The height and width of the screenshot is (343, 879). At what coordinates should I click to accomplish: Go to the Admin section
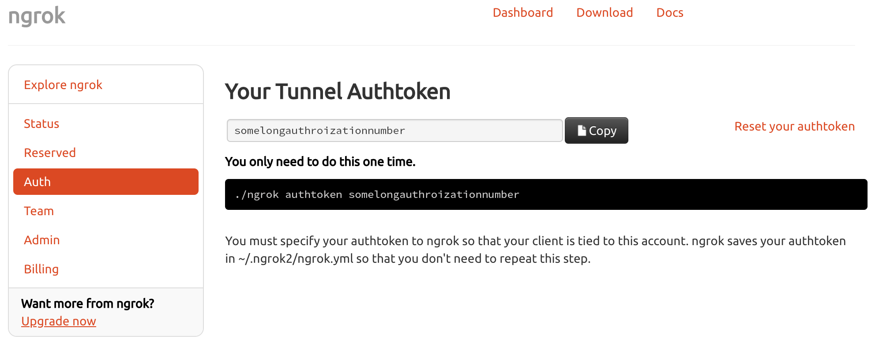point(42,240)
